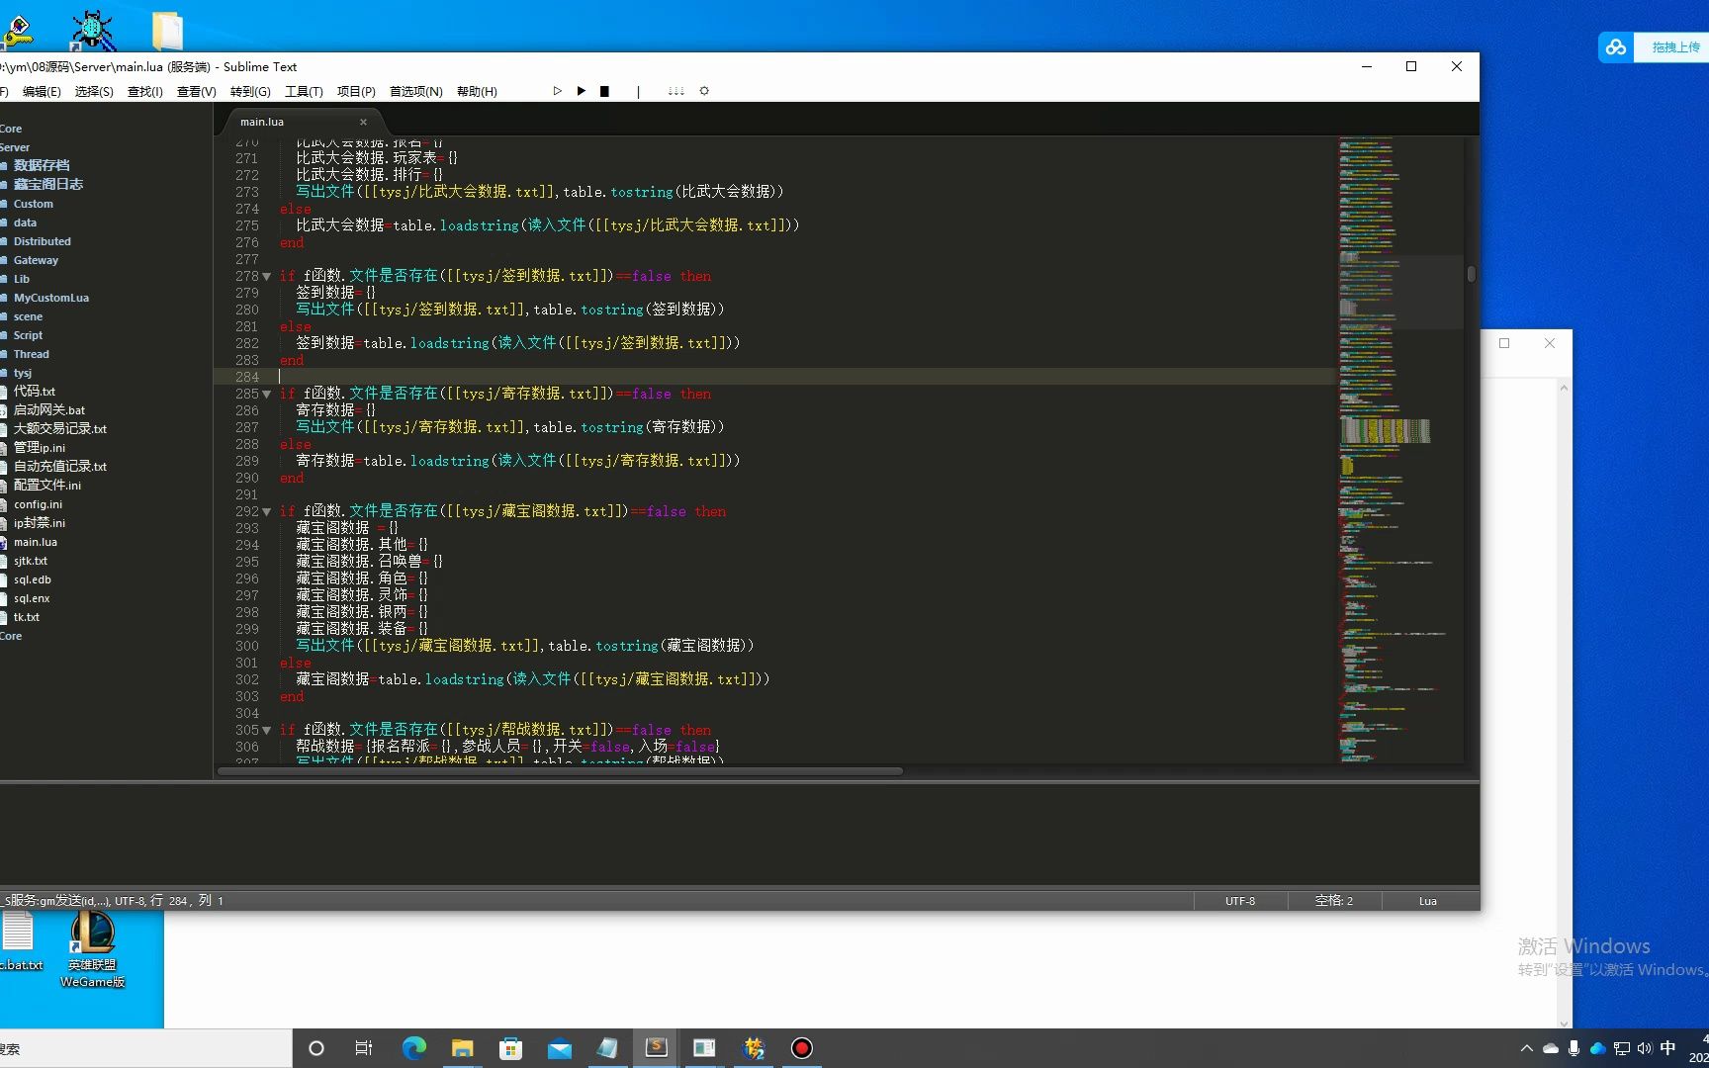Click the 拖拽上传 cloud upload widget
Viewport: 1709px width, 1068px height.
click(1654, 47)
